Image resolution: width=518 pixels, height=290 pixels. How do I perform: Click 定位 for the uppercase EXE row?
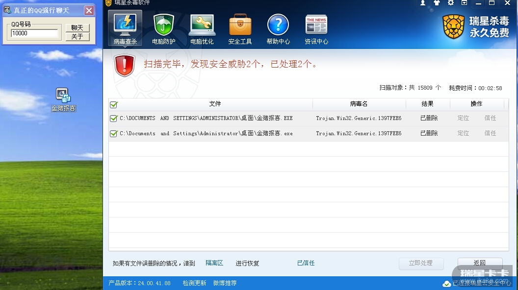coord(463,118)
